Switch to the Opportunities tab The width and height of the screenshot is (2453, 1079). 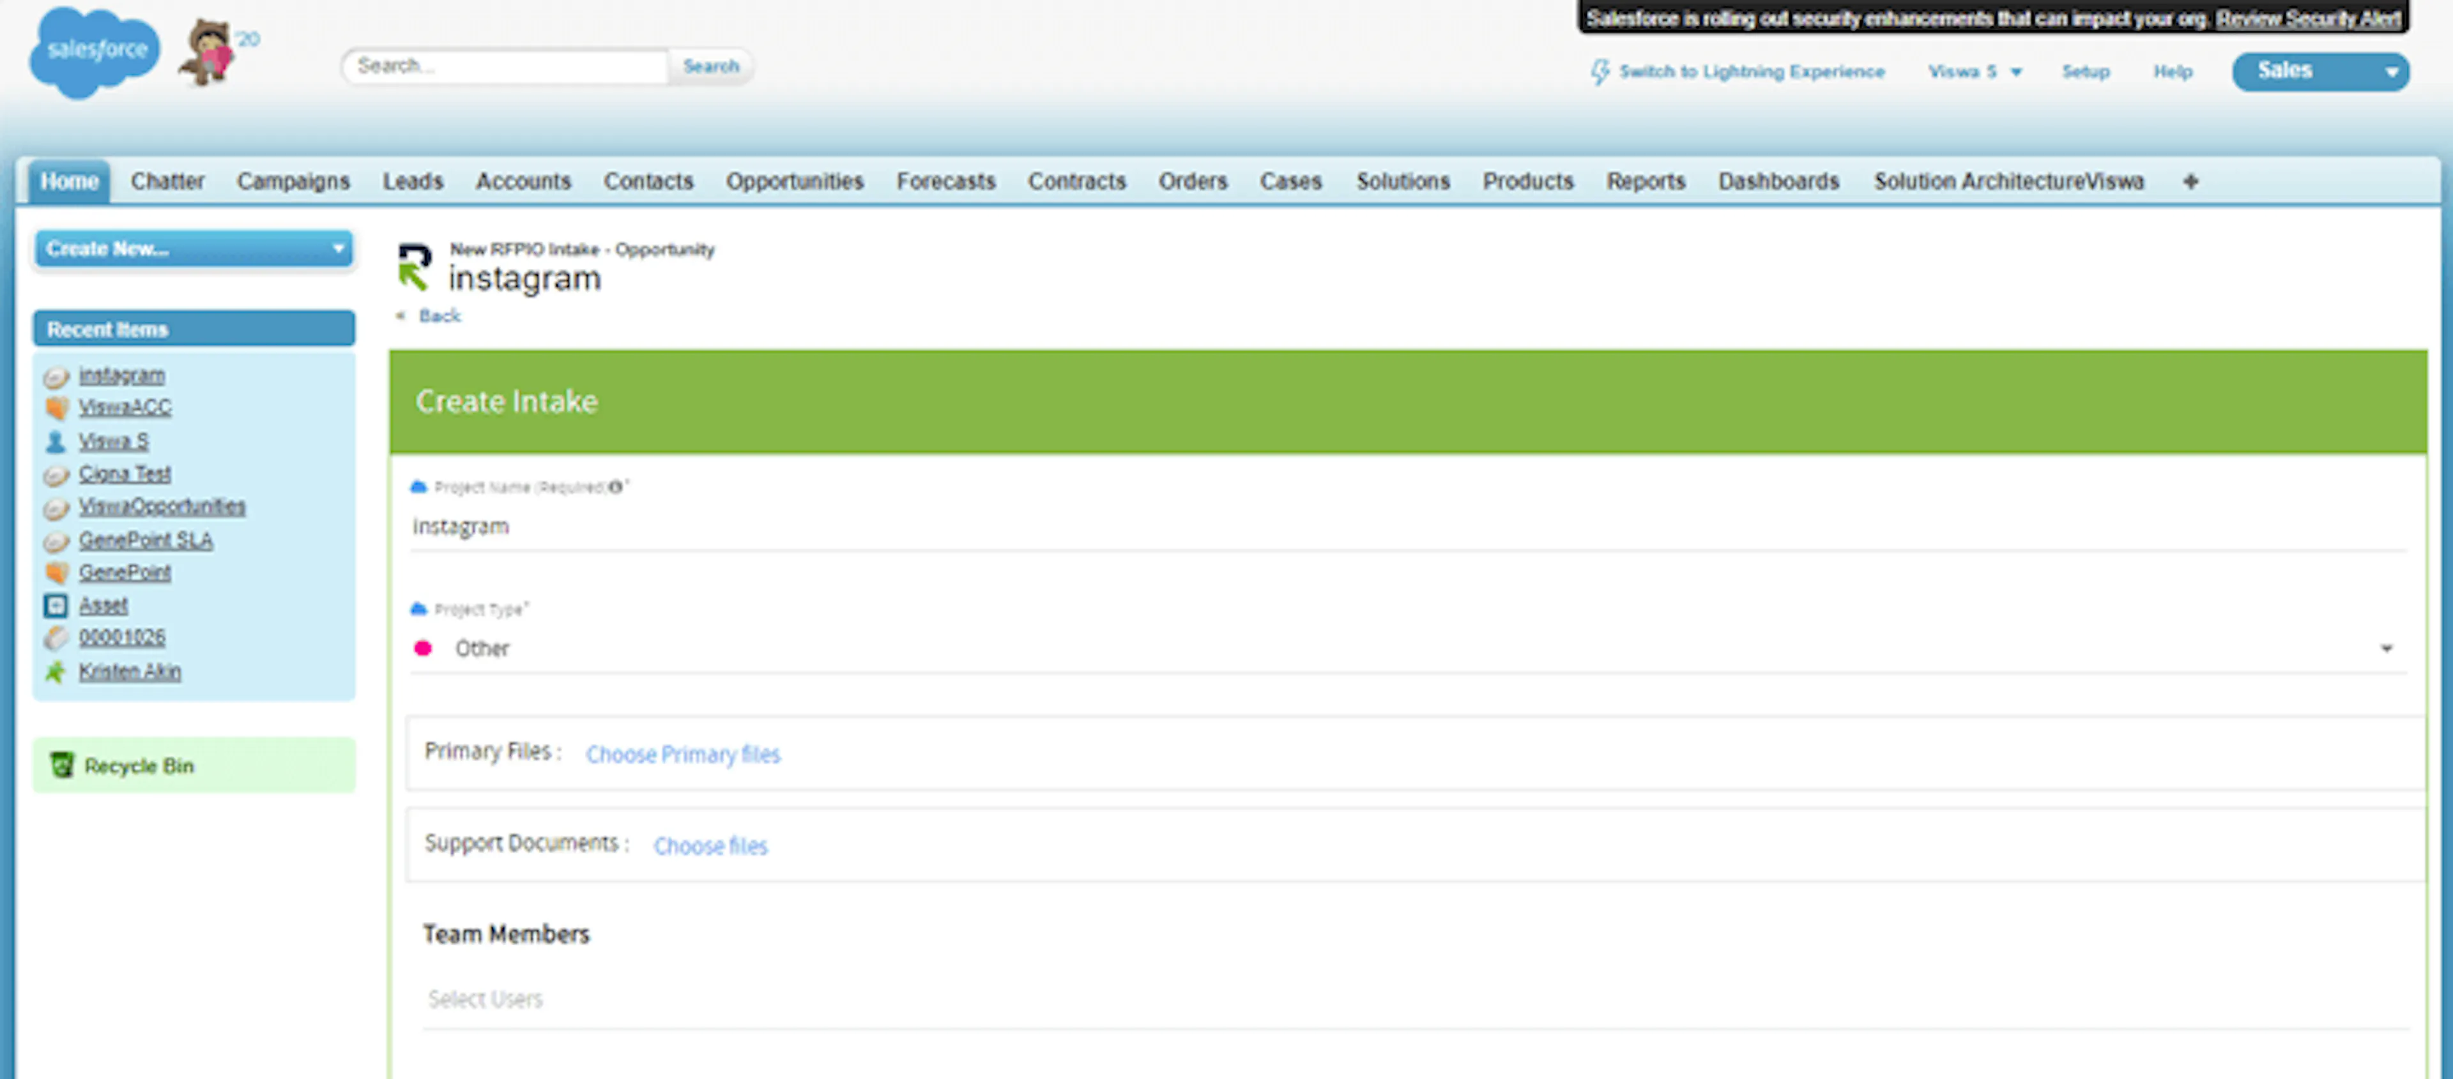794,181
